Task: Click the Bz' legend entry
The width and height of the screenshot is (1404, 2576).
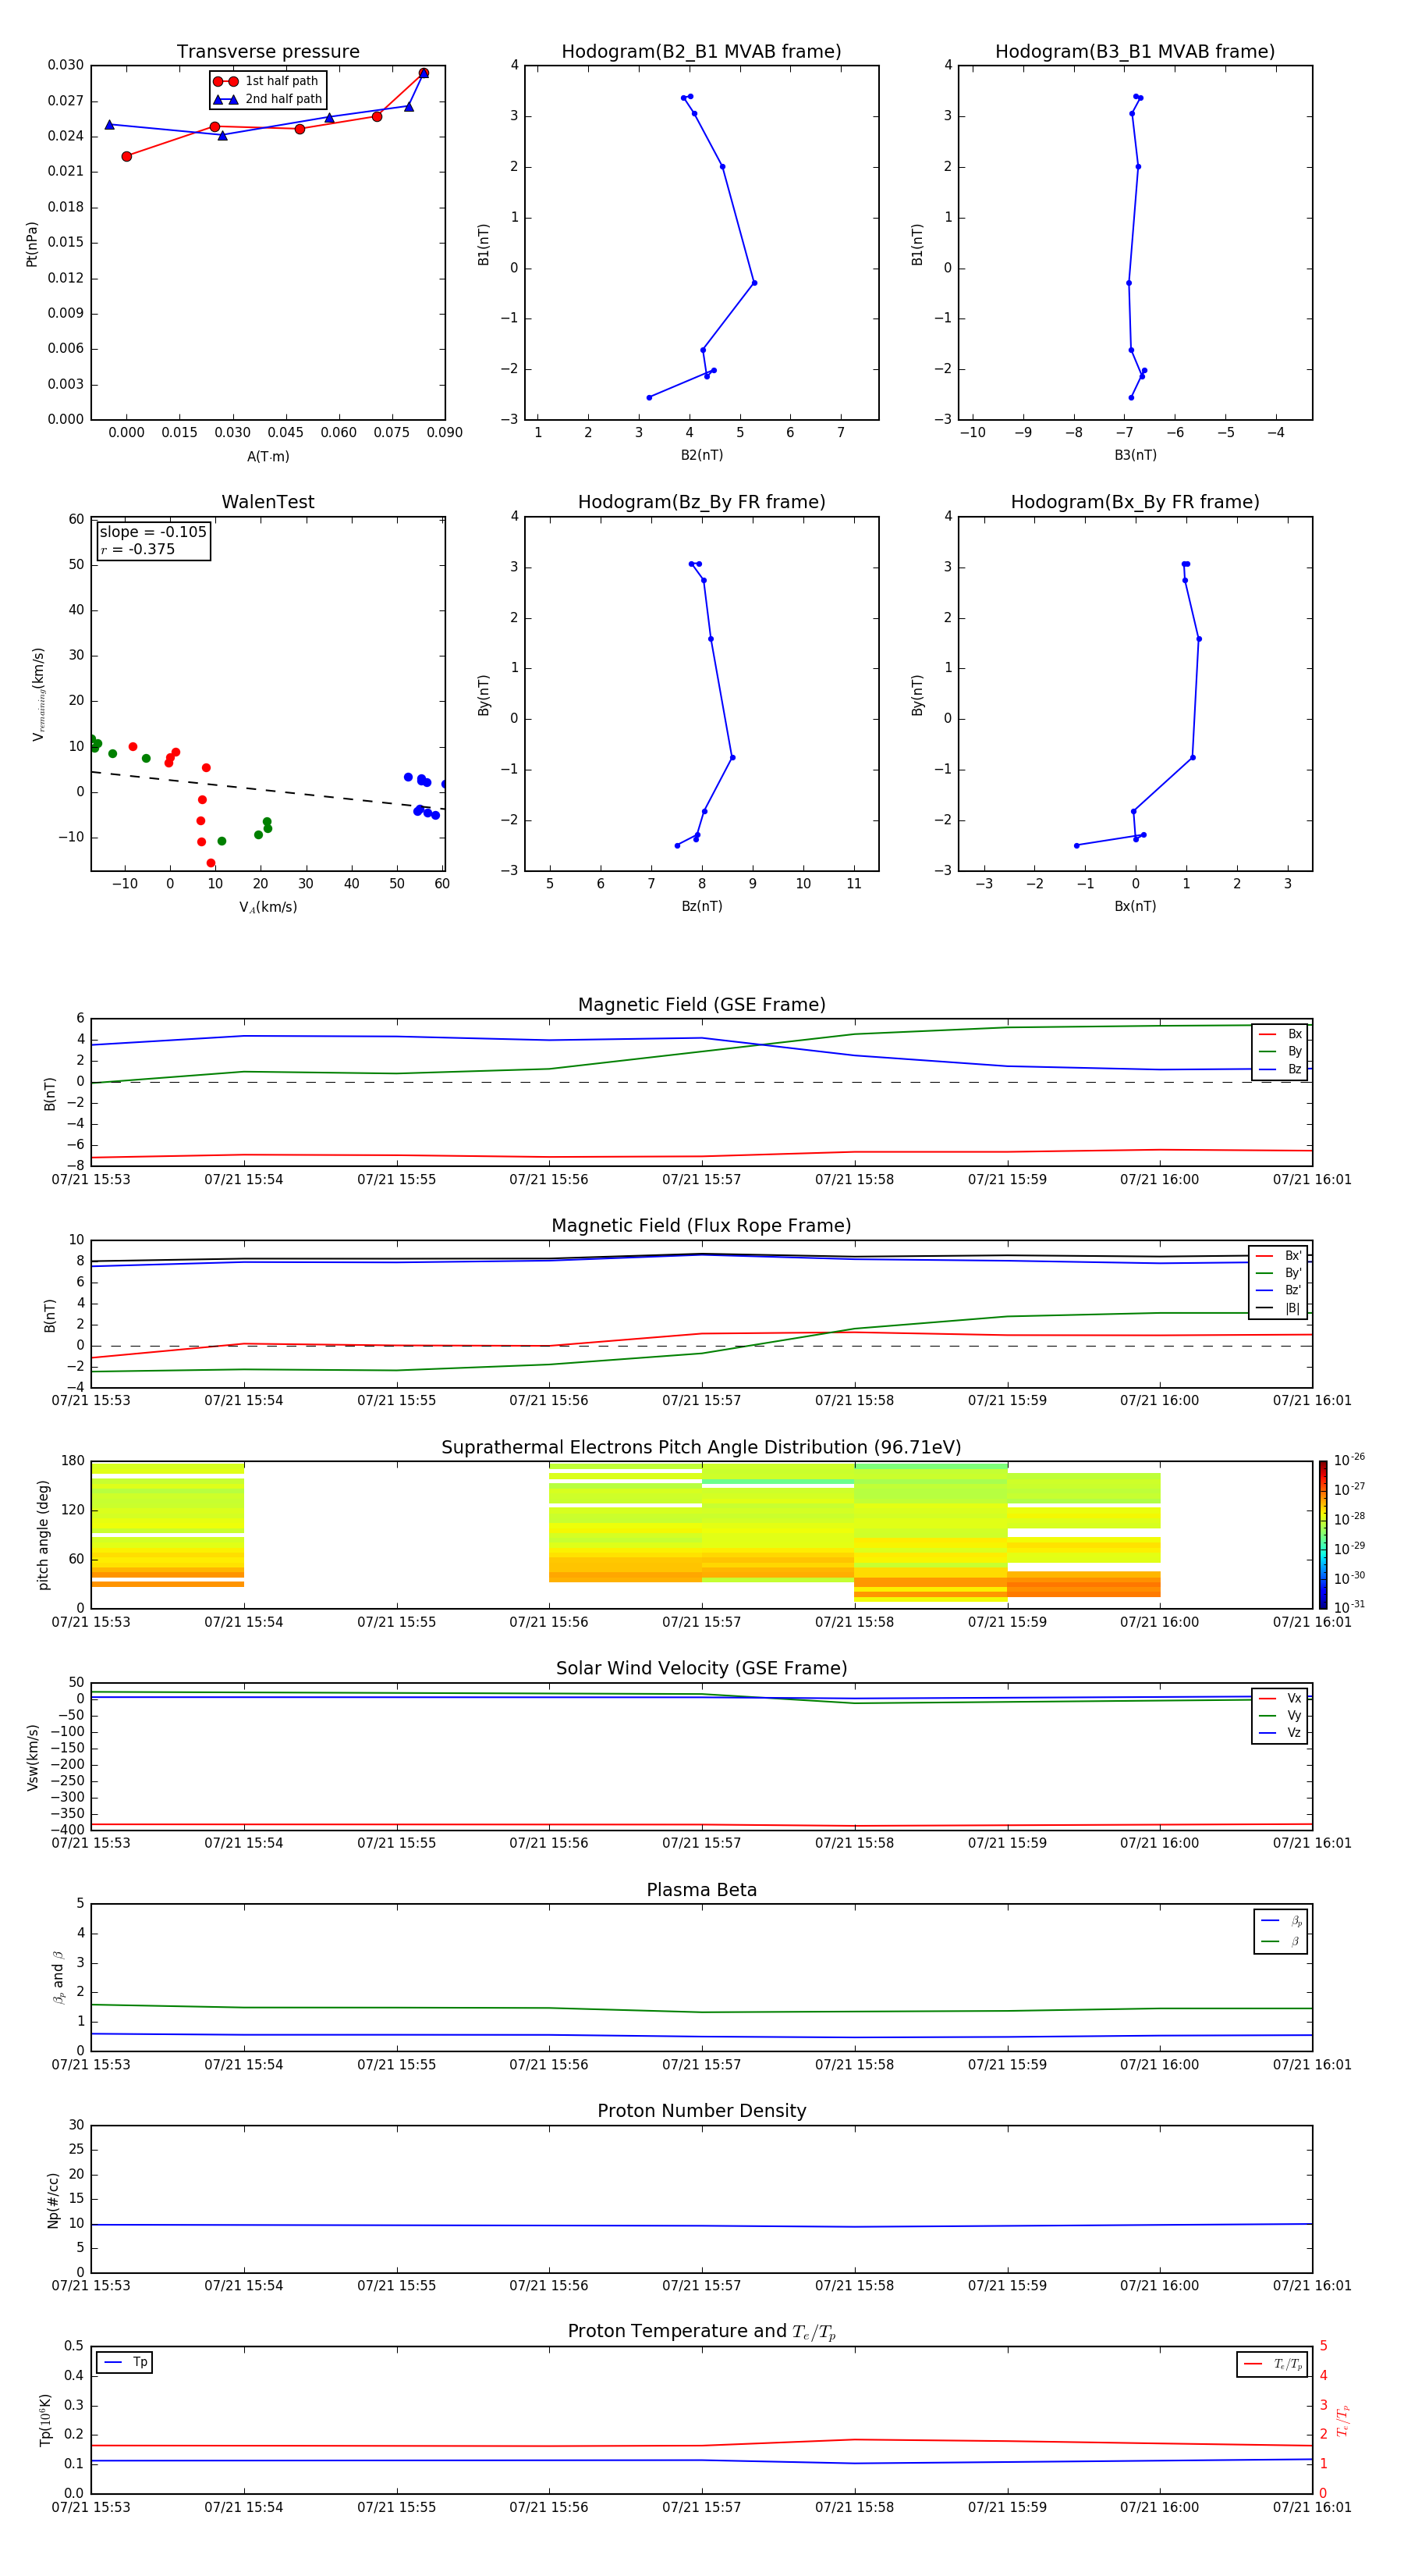Action: 1279,1290
